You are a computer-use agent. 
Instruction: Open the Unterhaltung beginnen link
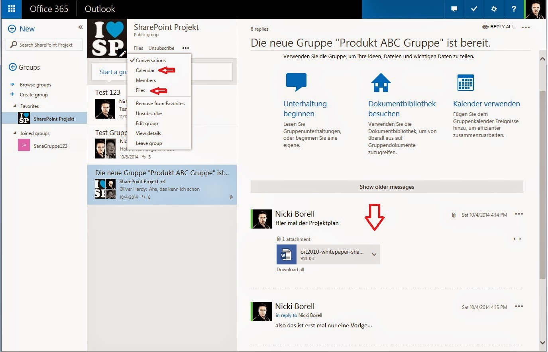tap(305, 108)
